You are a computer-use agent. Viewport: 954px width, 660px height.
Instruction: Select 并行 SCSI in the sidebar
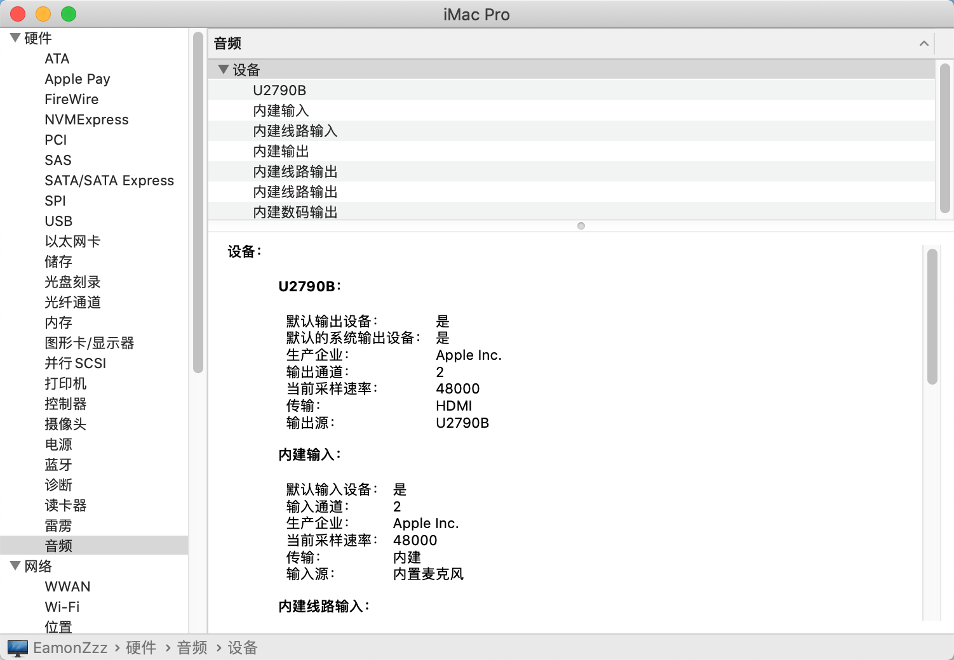(76, 363)
